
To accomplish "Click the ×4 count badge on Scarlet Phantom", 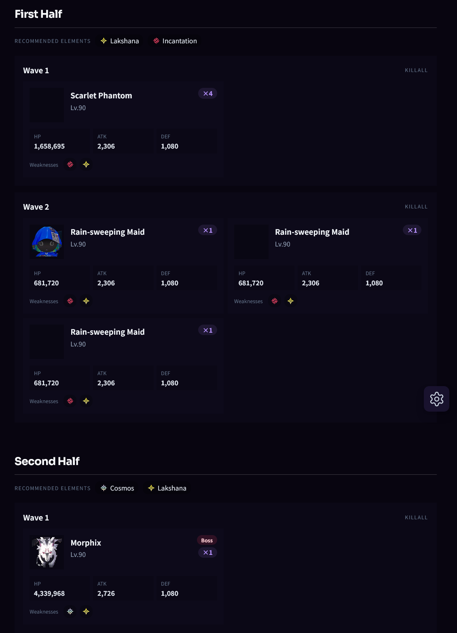I will click(207, 93).
